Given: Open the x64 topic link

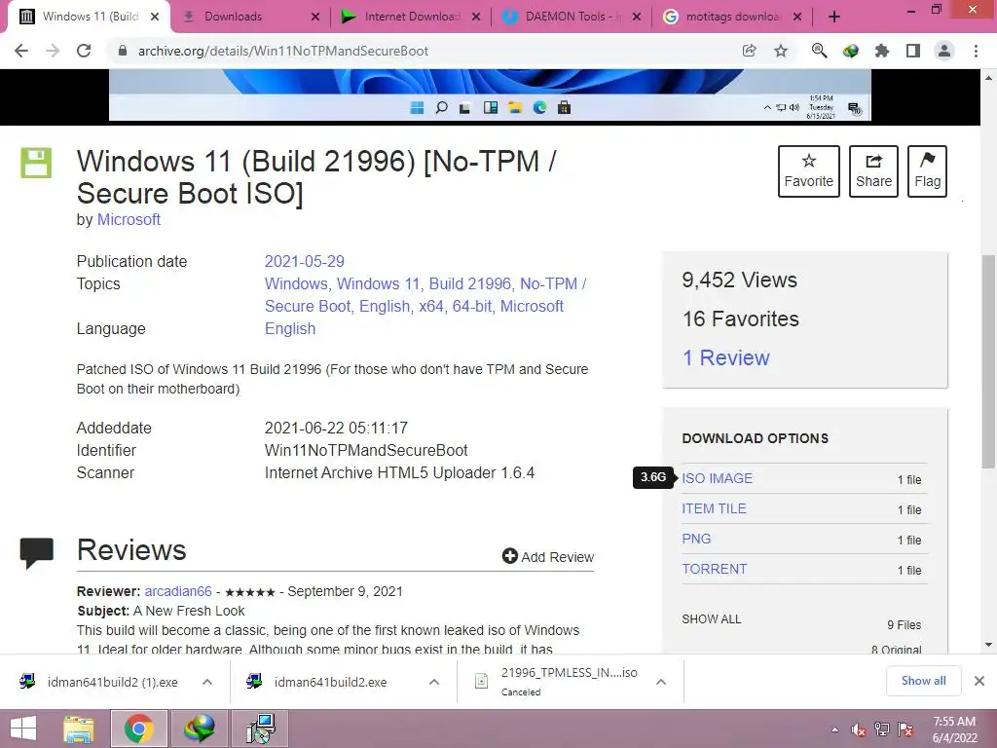Looking at the screenshot, I should click(x=431, y=306).
